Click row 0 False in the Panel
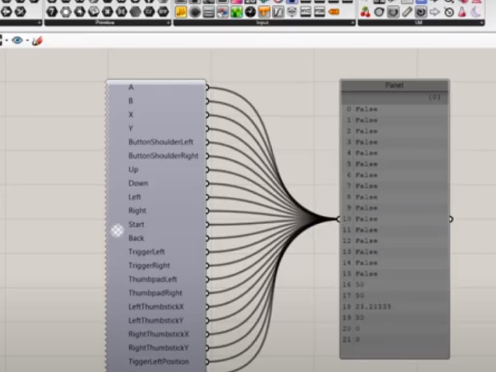This screenshot has width=496, height=372. 394,109
